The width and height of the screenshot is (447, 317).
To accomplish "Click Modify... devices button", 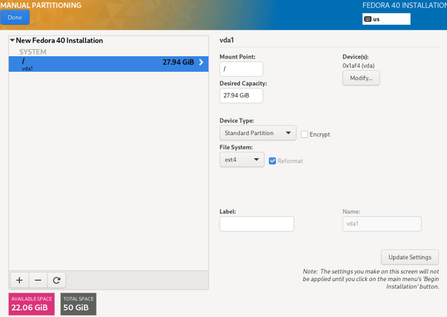I will (x=361, y=78).
